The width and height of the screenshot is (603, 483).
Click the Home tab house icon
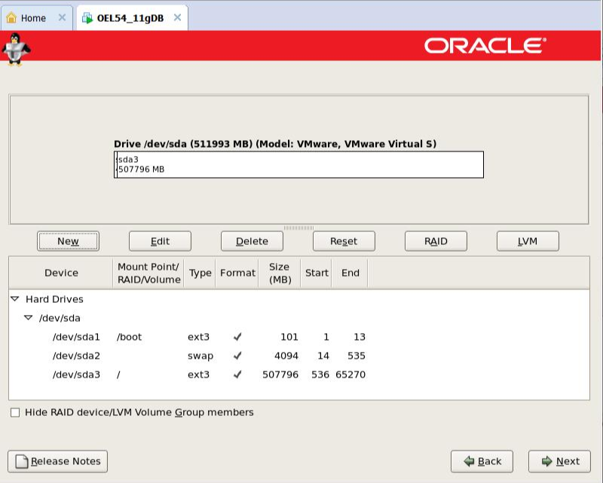click(11, 17)
